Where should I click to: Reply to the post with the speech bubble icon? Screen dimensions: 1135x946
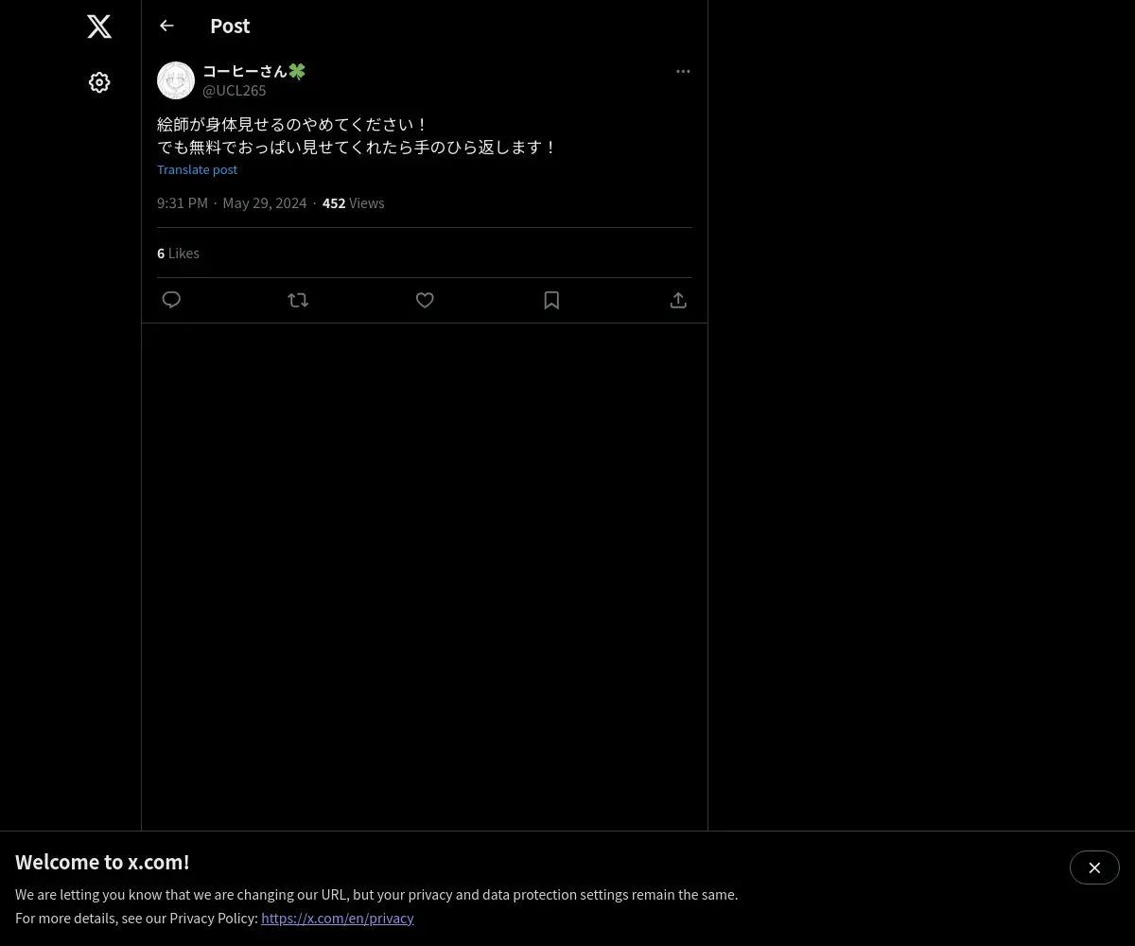click(171, 300)
